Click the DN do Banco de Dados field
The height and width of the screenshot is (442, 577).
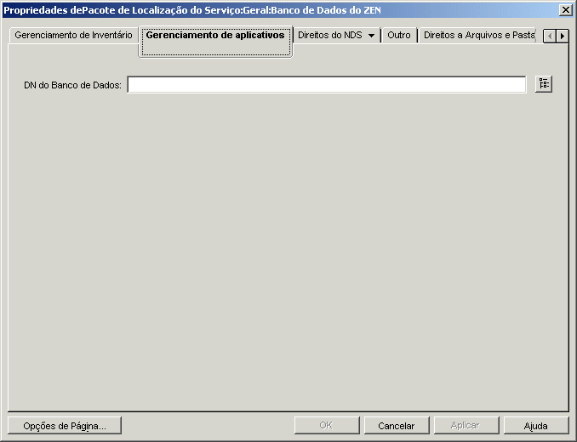pos(327,84)
